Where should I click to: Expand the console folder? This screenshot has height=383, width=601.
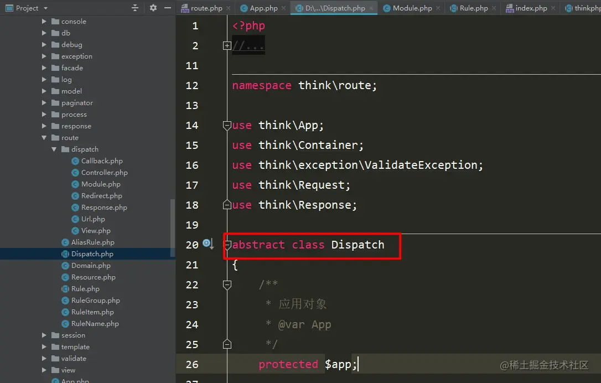tap(44, 22)
